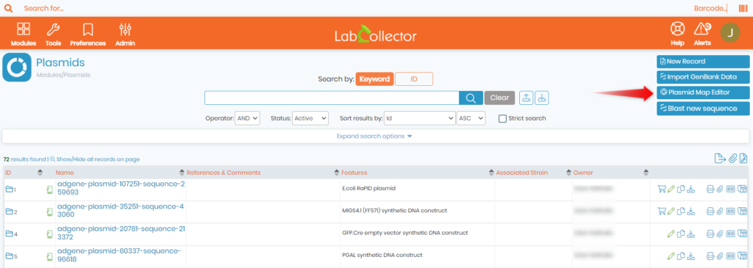Open adgene-plasmid-35251-sequence-43060 record
The height and width of the screenshot is (268, 753).
click(x=121, y=211)
